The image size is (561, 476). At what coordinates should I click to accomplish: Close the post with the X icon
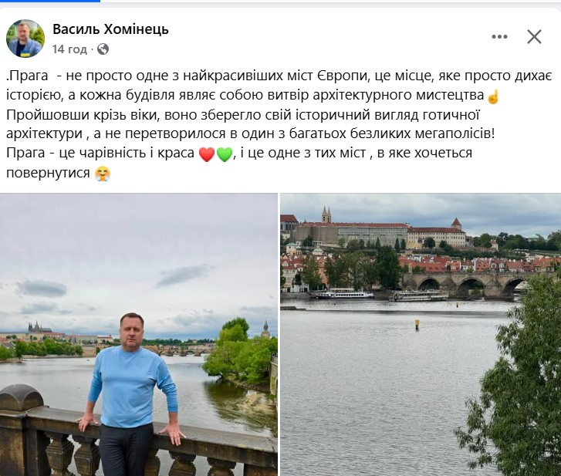pos(534,36)
